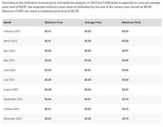This screenshot has width=163, height=127.
Task: Click the July 2023 month cell
Action: (x=9, y=80)
